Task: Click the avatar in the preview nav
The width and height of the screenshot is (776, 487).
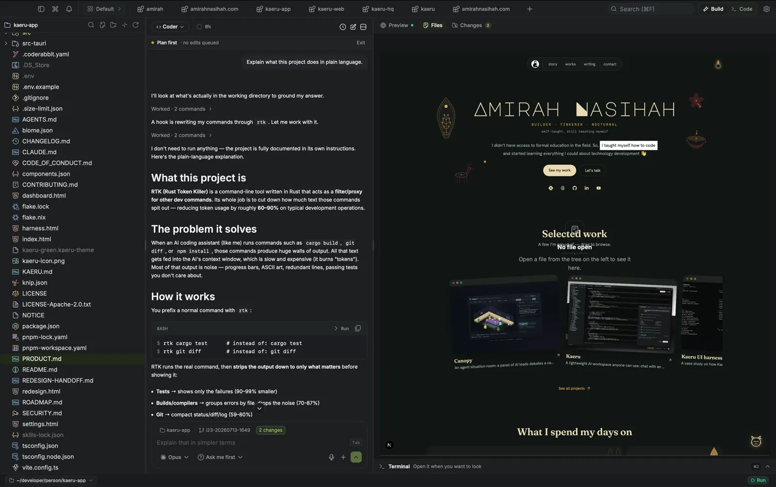Action: [535, 64]
